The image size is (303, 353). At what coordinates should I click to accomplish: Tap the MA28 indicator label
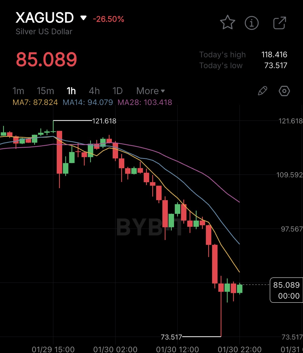145,102
